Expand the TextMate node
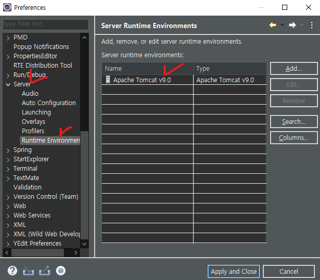320x280 pixels. [8, 179]
